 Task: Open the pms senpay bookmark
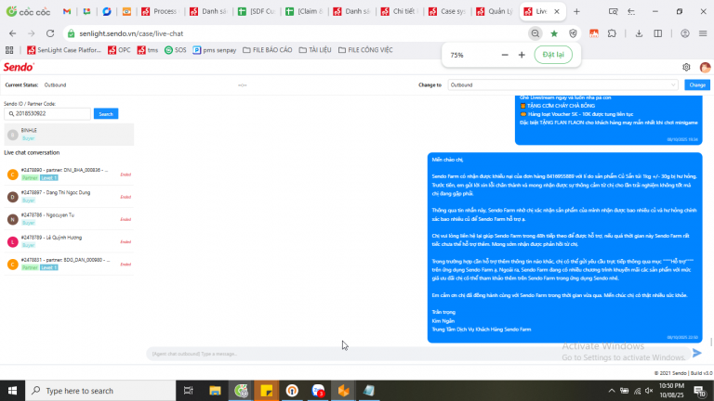pos(215,50)
